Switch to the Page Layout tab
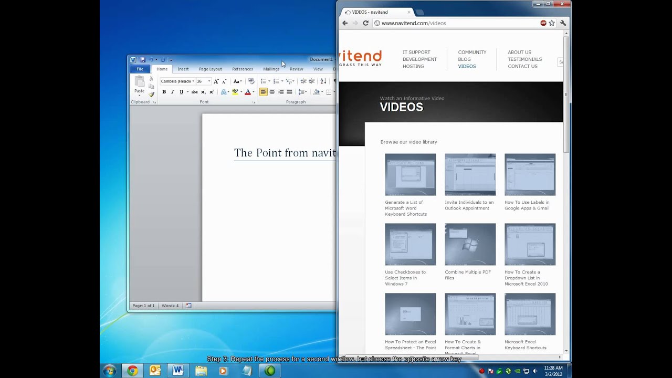The width and height of the screenshot is (672, 378). pyautogui.click(x=211, y=69)
